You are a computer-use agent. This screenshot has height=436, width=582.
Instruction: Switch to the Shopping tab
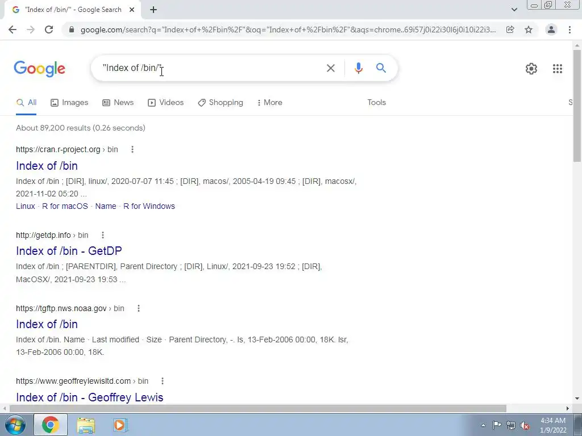[x=221, y=103]
